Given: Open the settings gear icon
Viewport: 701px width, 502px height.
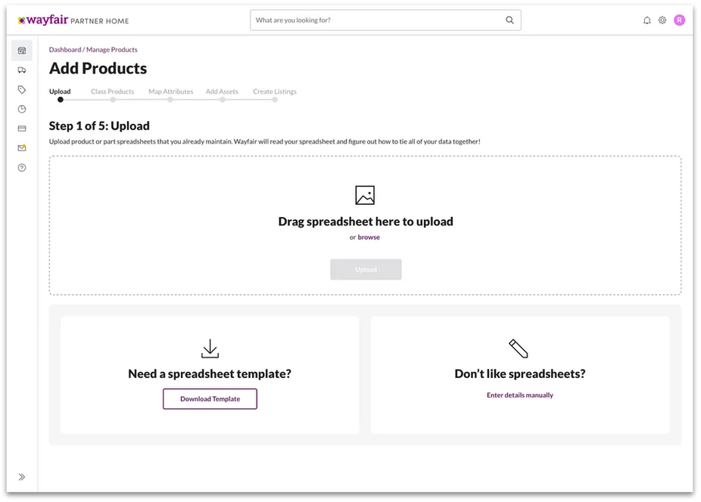Looking at the screenshot, I should click(x=662, y=20).
